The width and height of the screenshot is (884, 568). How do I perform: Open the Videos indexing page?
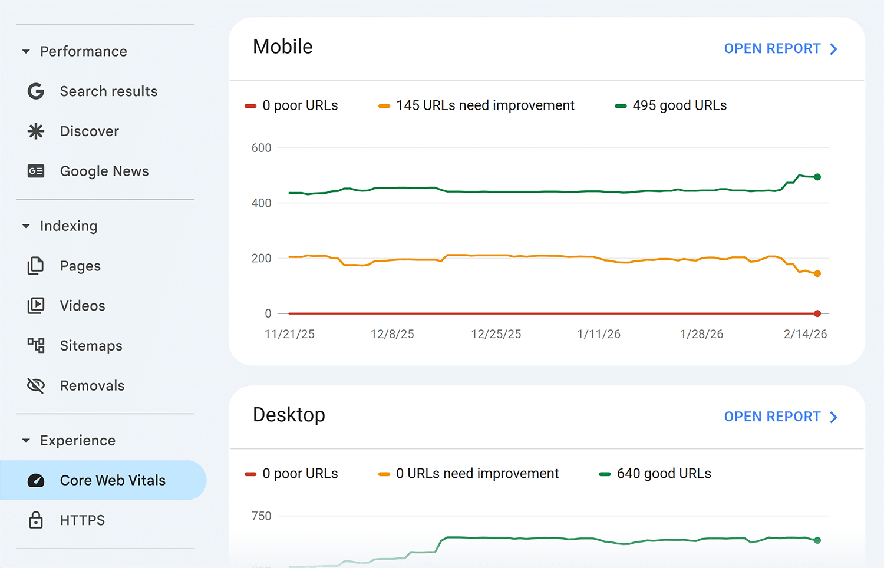[83, 305]
